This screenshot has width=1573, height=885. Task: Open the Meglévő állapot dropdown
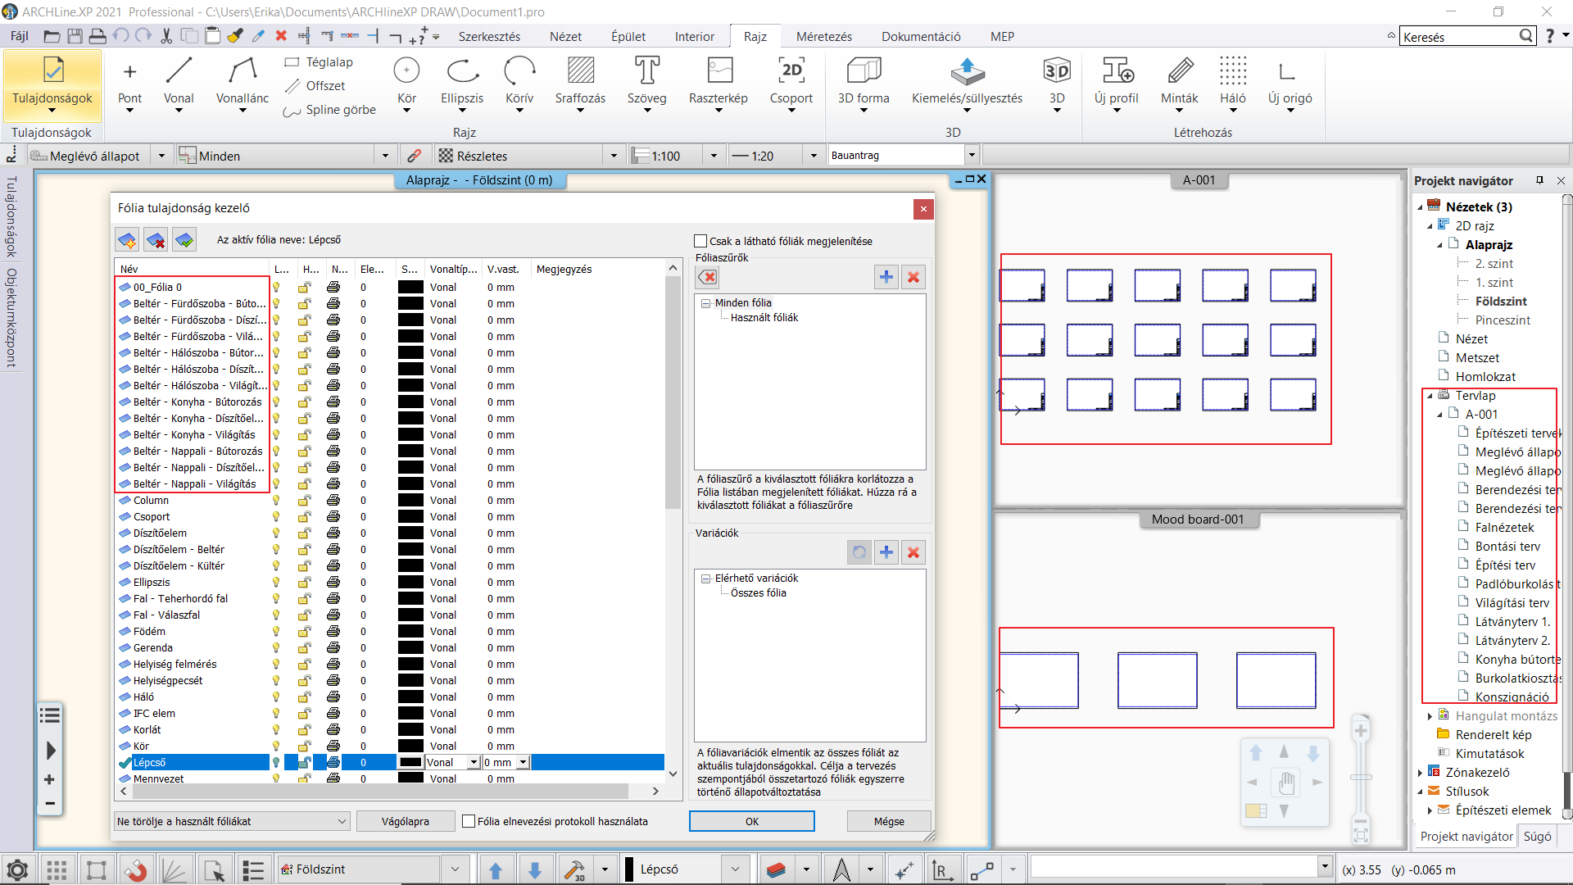(x=161, y=156)
